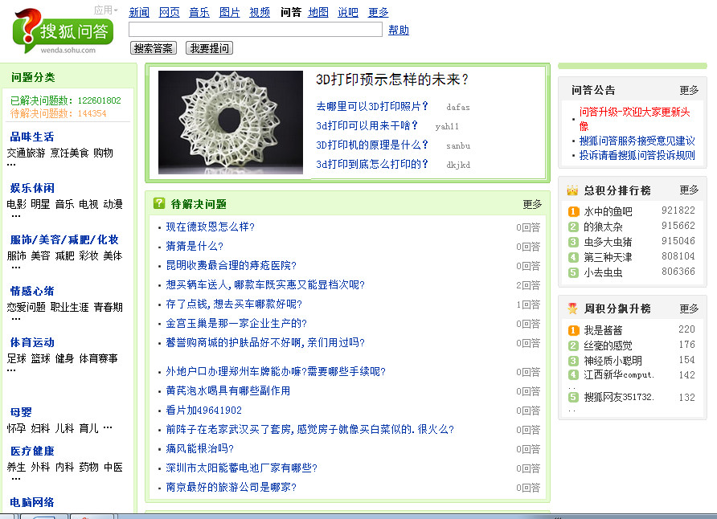The width and height of the screenshot is (717, 519).
Task: Click rank 2 badge next to 丝毫的感觉
Action: [573, 345]
